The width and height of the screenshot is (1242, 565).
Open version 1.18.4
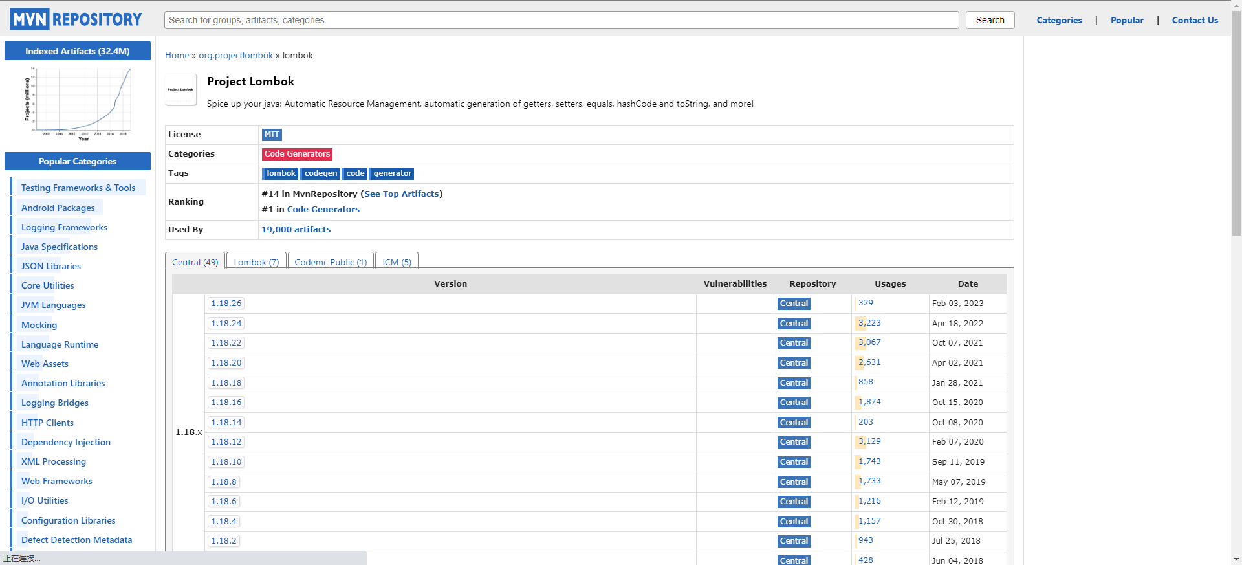coord(224,522)
